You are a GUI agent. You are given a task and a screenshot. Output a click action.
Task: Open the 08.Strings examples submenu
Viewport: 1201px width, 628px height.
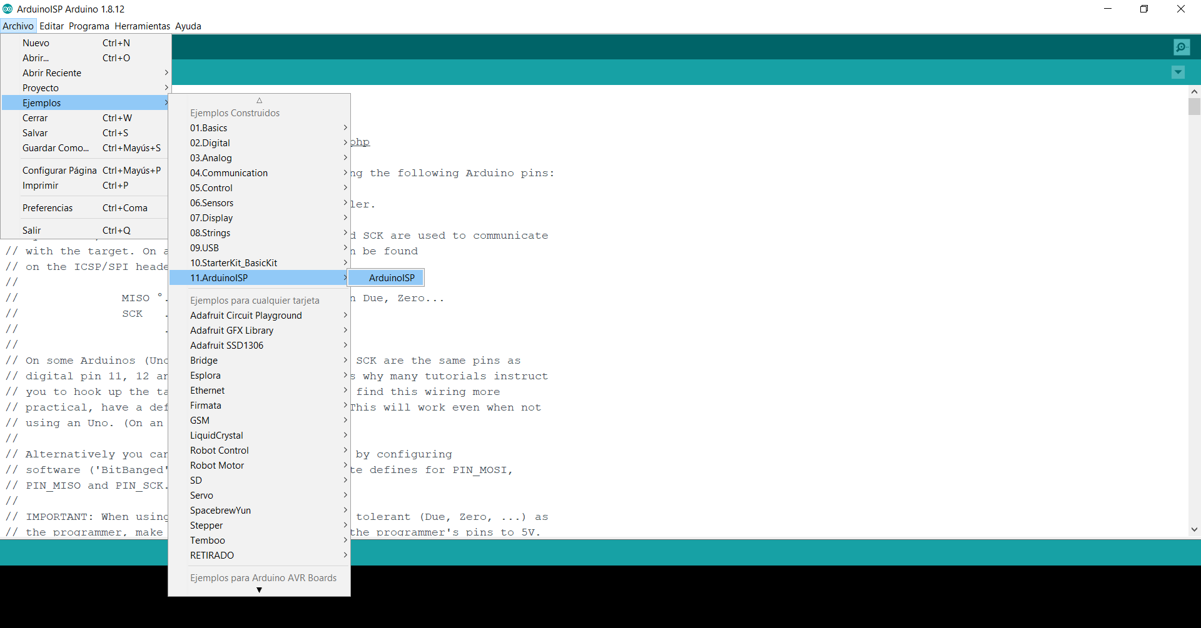click(x=259, y=233)
